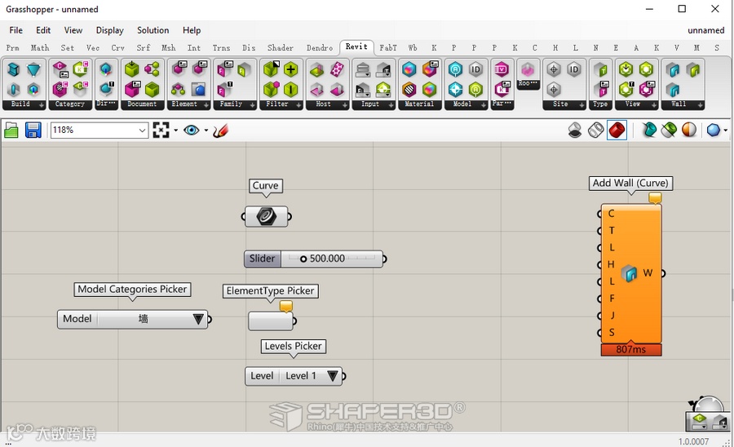
Task: Select the green down-arrow hexagon in View panel
Action: coord(626,69)
